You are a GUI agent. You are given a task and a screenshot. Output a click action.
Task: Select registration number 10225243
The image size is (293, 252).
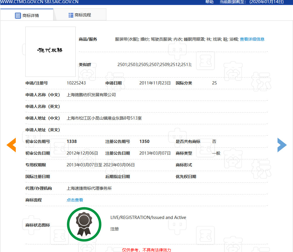76,83
